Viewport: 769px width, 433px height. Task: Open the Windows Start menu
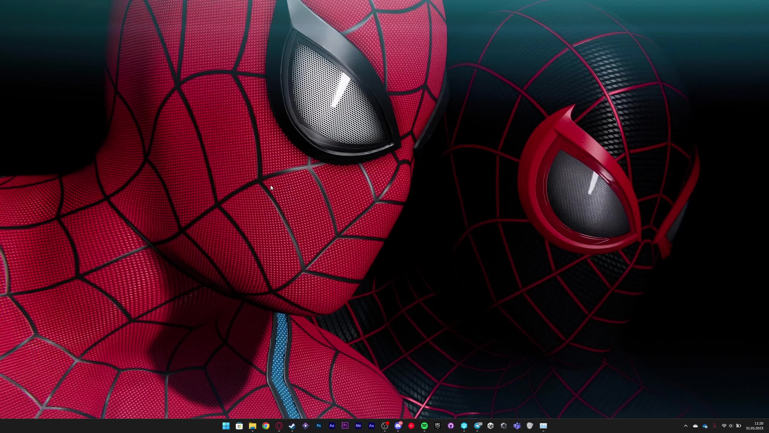[x=226, y=425]
